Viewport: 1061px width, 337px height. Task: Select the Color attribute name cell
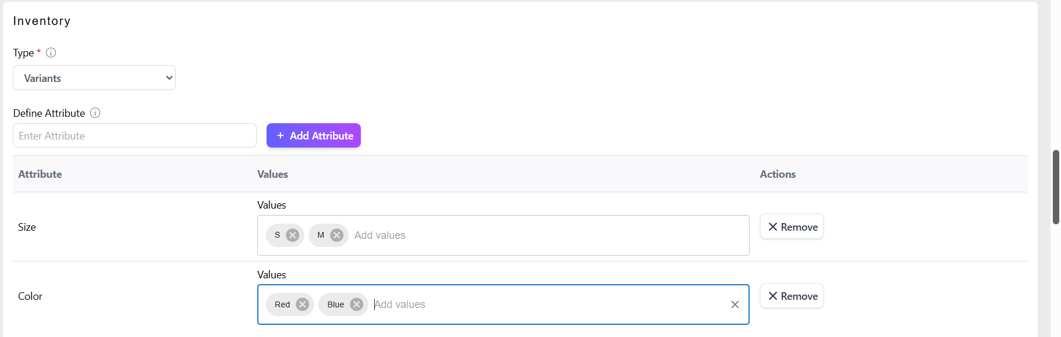click(30, 296)
